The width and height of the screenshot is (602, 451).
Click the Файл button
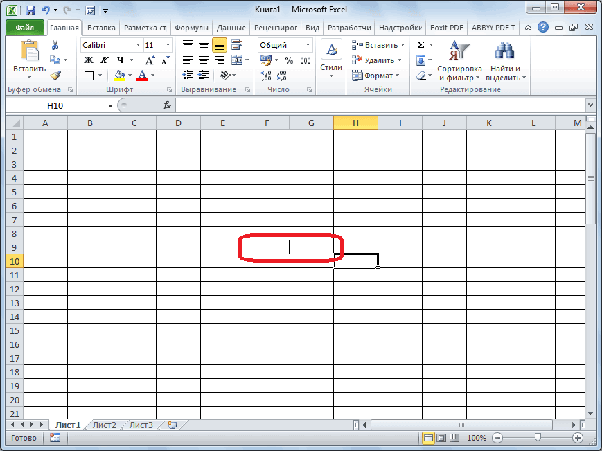25,28
